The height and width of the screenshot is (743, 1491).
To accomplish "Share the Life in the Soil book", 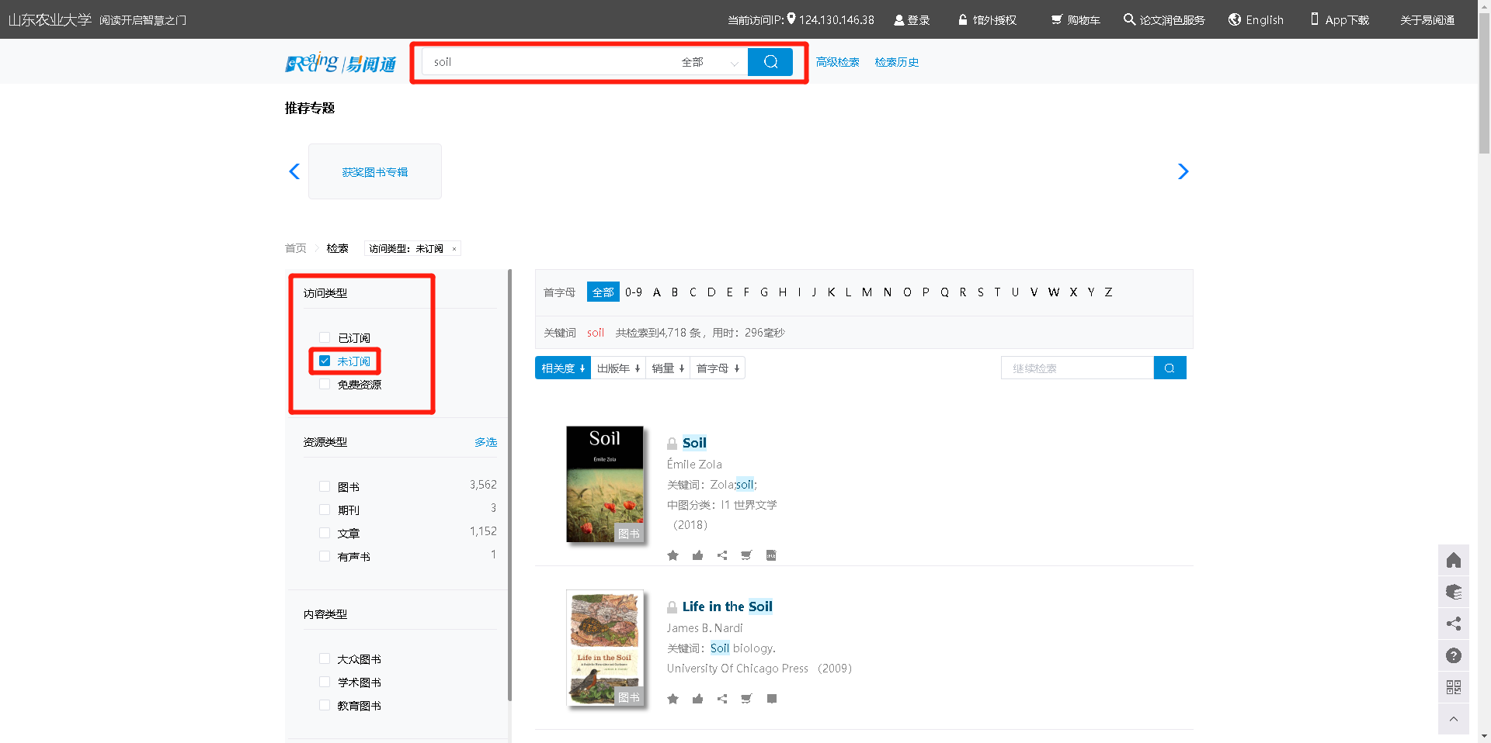I will click(722, 699).
